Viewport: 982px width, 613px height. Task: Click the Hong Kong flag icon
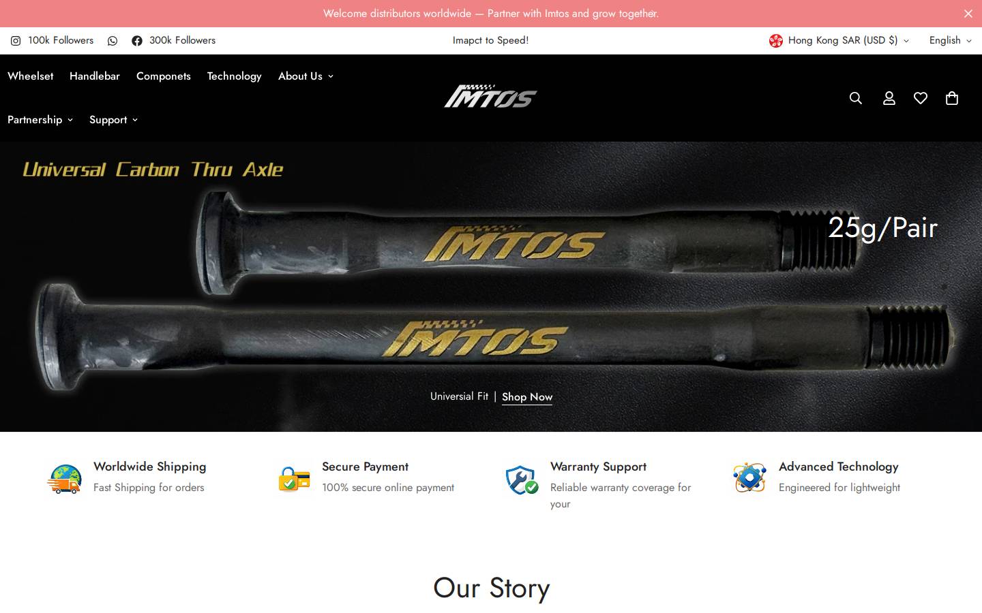coord(776,41)
